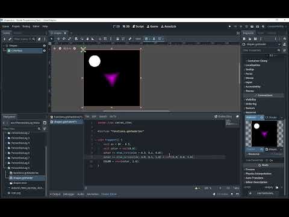Toggle distraction free mode icon
Viewport: 289px width, 217px height.
(238, 33)
